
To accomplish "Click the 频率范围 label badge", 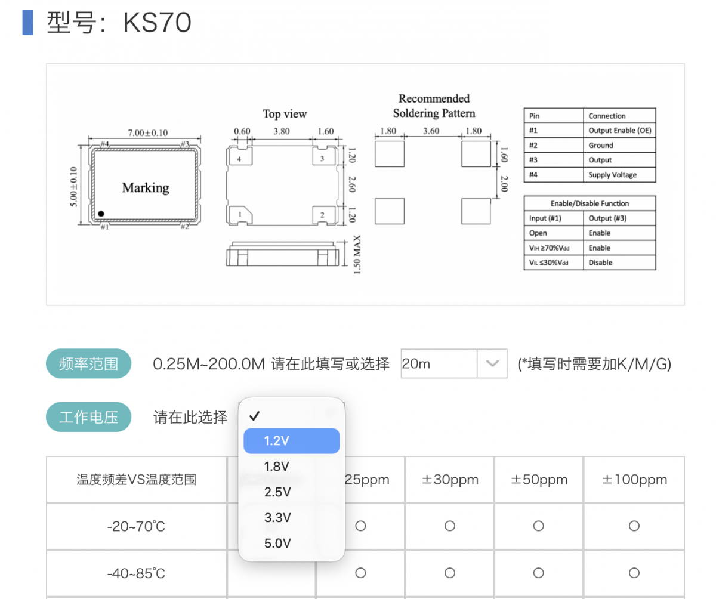I will (88, 363).
